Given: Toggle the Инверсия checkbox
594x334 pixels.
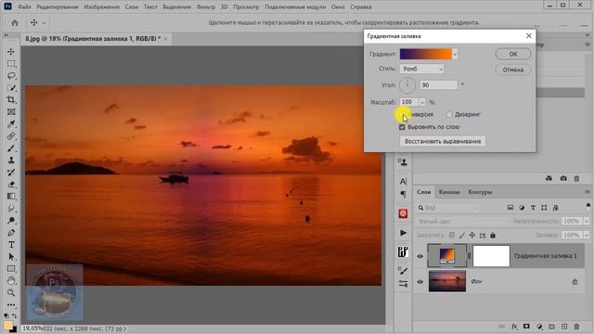Looking at the screenshot, I should (x=403, y=114).
